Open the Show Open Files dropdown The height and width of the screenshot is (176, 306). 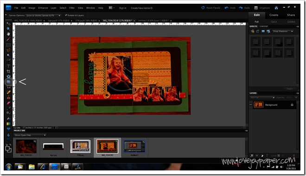(x=30, y=135)
